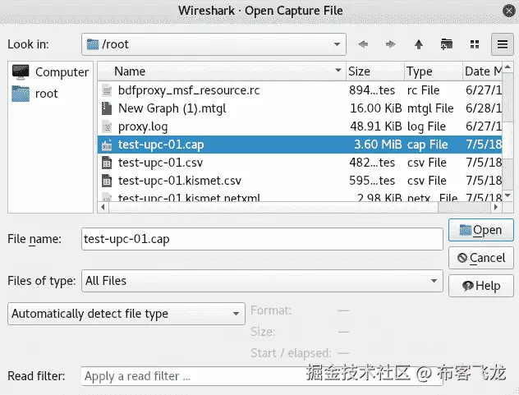
Task: Focus the File name input field
Action: point(262,239)
